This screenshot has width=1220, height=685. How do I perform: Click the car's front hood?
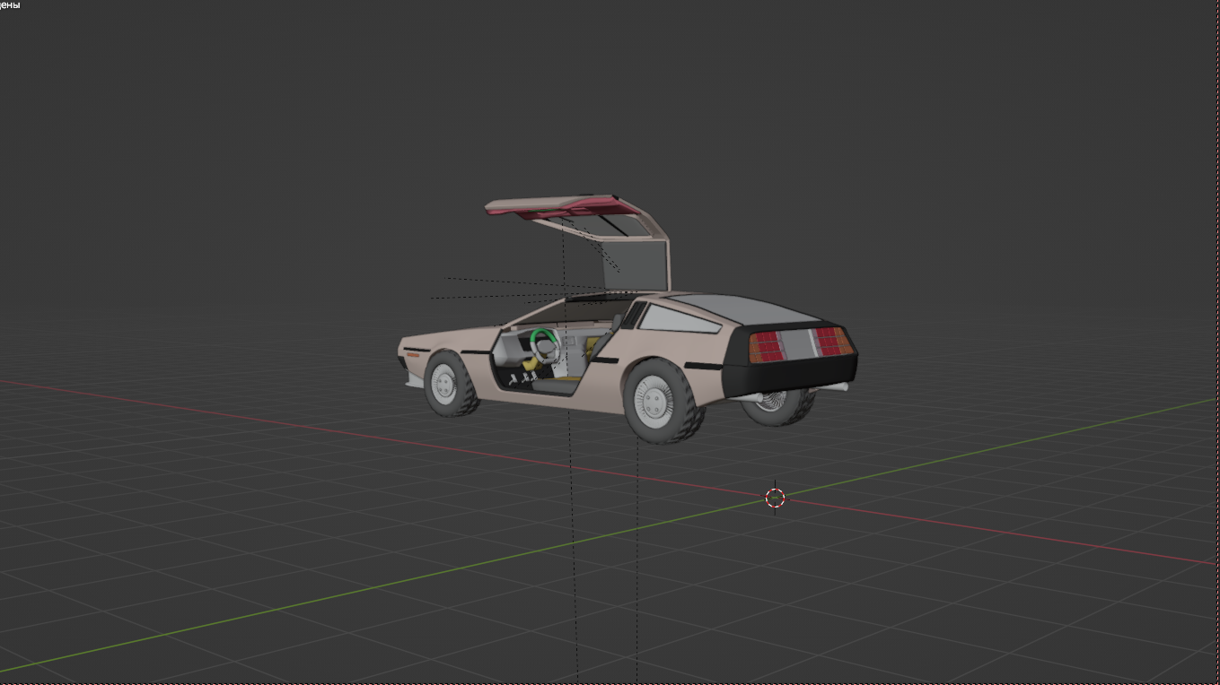tap(449, 335)
